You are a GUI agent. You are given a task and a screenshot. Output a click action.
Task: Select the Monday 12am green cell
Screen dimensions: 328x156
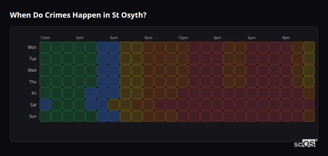point(45,47)
